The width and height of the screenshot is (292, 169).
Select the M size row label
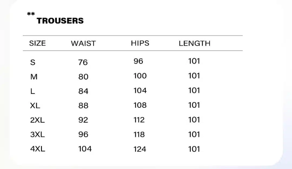point(34,77)
